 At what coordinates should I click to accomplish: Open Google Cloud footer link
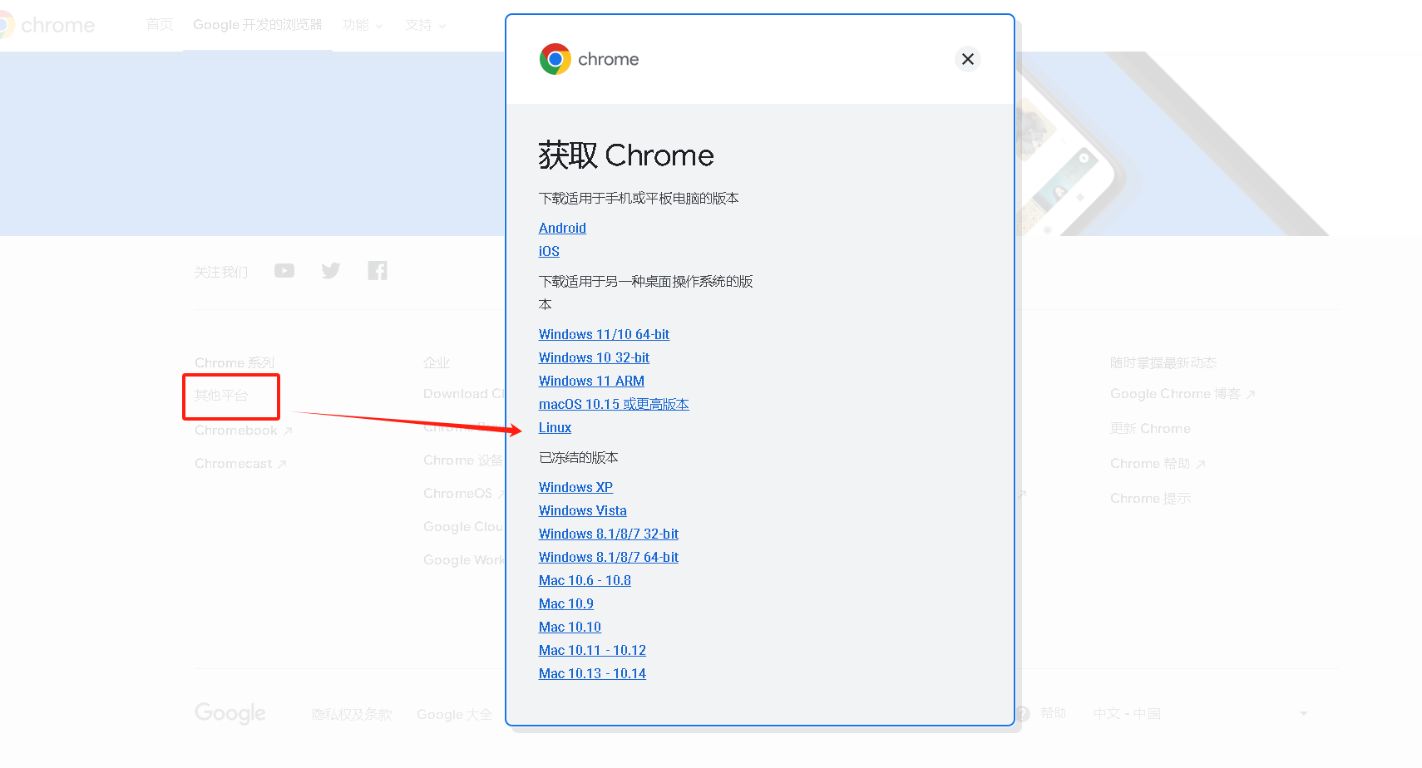(x=464, y=527)
